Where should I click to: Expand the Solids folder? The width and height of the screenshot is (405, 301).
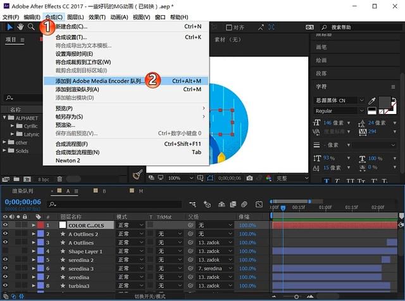4,151
